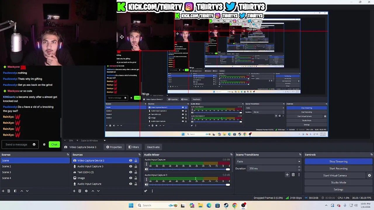Screen dimensions: 374x210
Task: Select Scene 4 in Scenes list
Action: point(35,178)
